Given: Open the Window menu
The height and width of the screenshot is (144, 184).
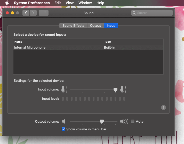Looking at the screenshot, I should tap(85, 3).
